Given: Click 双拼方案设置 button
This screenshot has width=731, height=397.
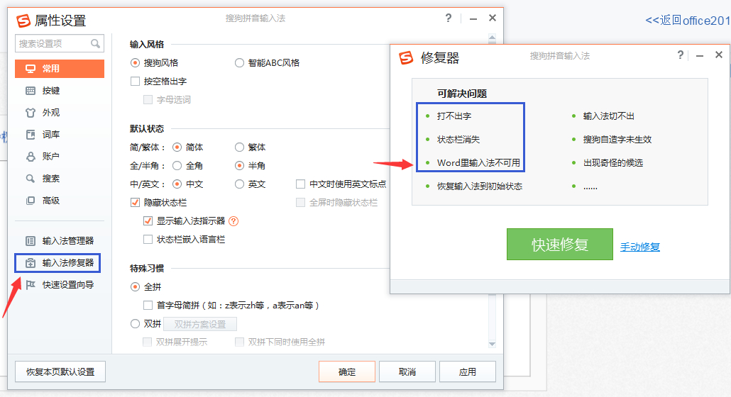Looking at the screenshot, I should coord(200,325).
